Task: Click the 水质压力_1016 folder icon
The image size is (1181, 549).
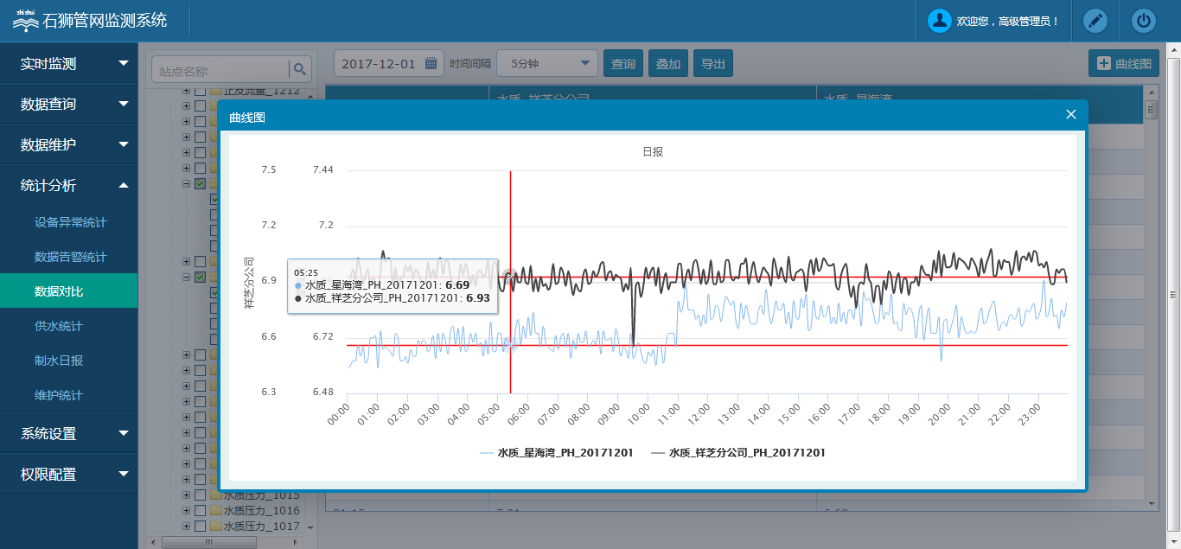Action: coord(216,511)
